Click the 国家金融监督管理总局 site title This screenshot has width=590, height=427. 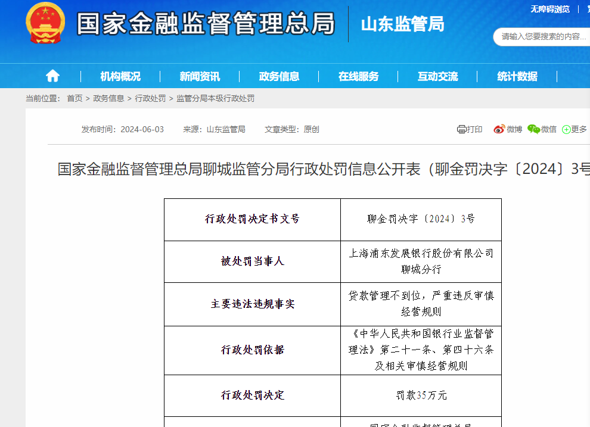coord(206,24)
